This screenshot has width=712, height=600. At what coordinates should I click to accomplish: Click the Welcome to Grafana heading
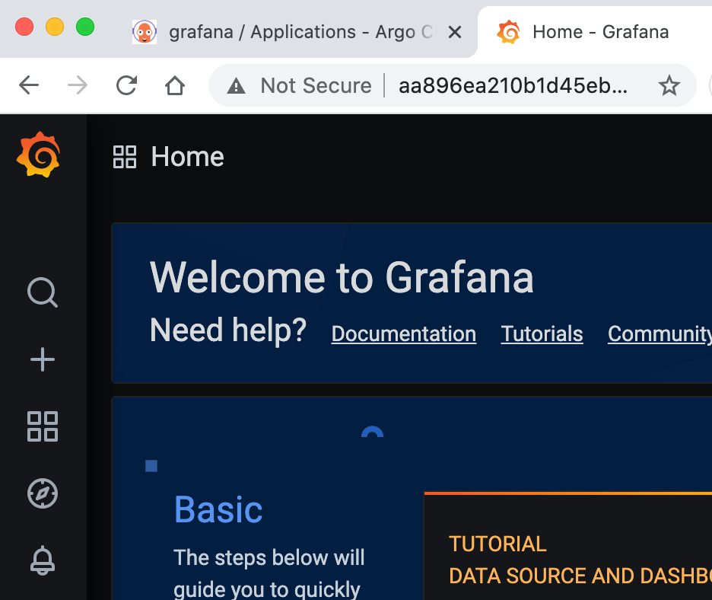[342, 277]
